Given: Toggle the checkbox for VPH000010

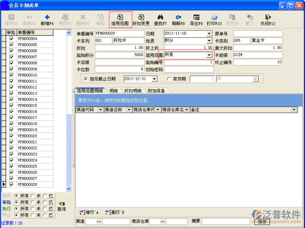Looking at the screenshot, I should pyautogui.click(x=12, y=75).
